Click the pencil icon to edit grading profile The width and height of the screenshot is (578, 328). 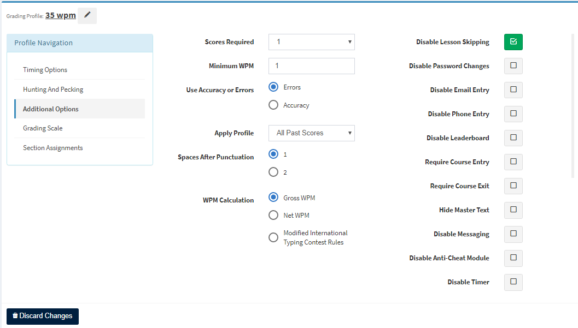(87, 15)
